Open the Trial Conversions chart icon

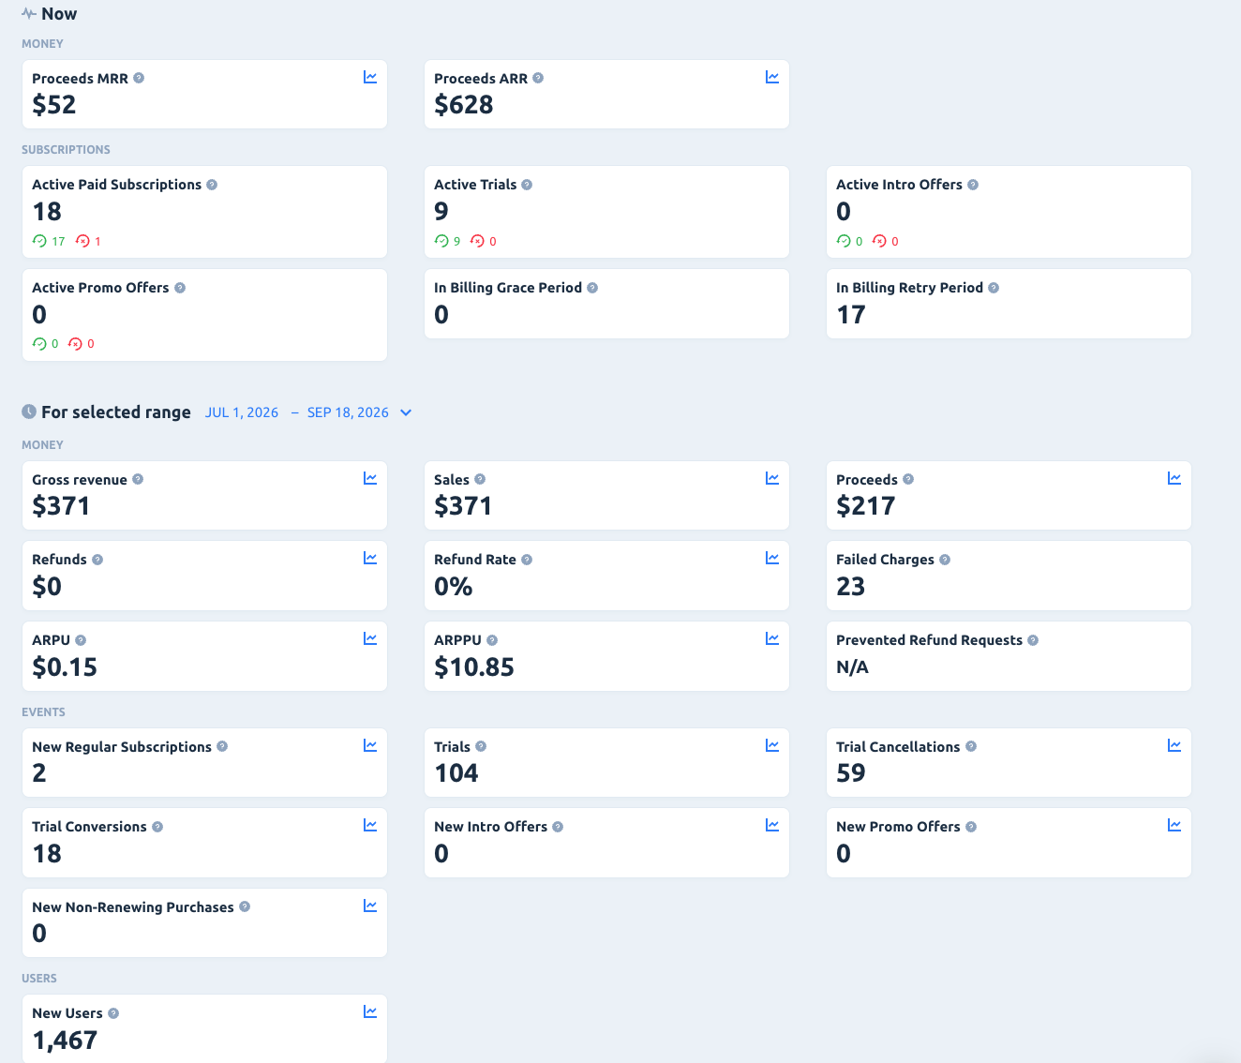pyautogui.click(x=370, y=825)
